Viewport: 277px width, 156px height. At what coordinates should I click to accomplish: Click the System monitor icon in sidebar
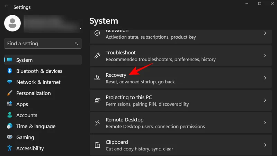(10, 59)
